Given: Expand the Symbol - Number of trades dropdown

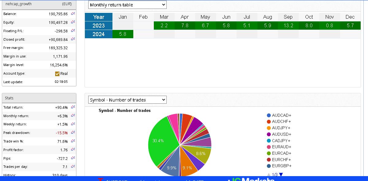Looking at the screenshot, I should pos(127,100).
